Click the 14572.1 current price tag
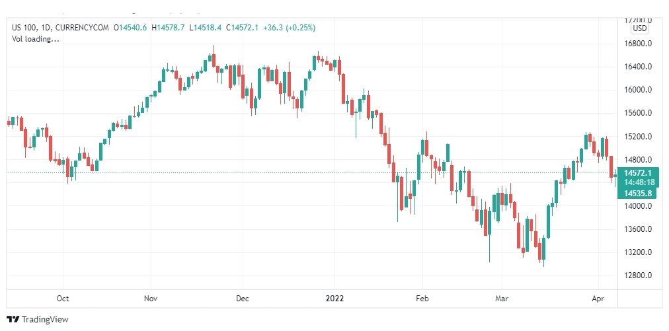The image size is (669, 331). 638,172
